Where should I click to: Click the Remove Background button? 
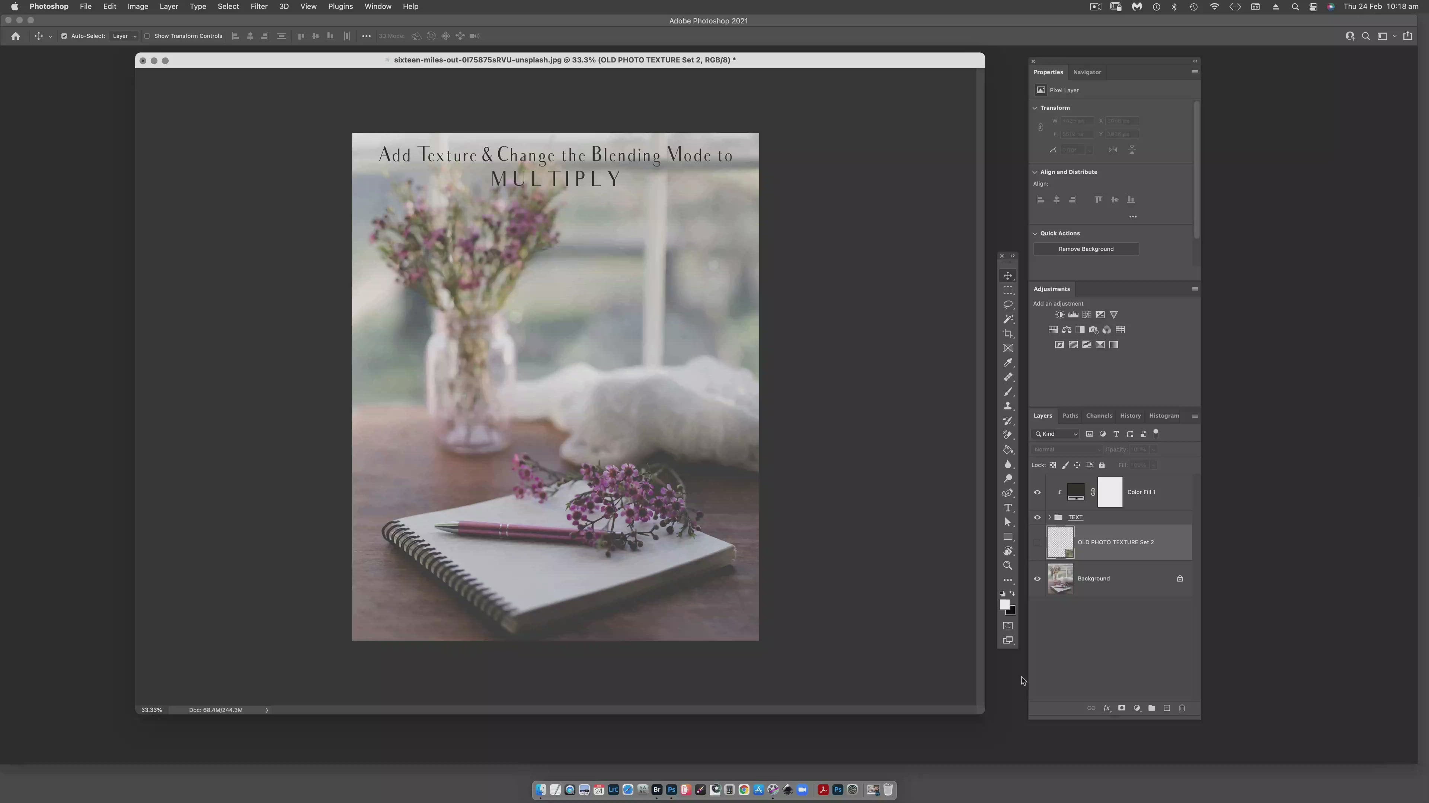point(1086,249)
